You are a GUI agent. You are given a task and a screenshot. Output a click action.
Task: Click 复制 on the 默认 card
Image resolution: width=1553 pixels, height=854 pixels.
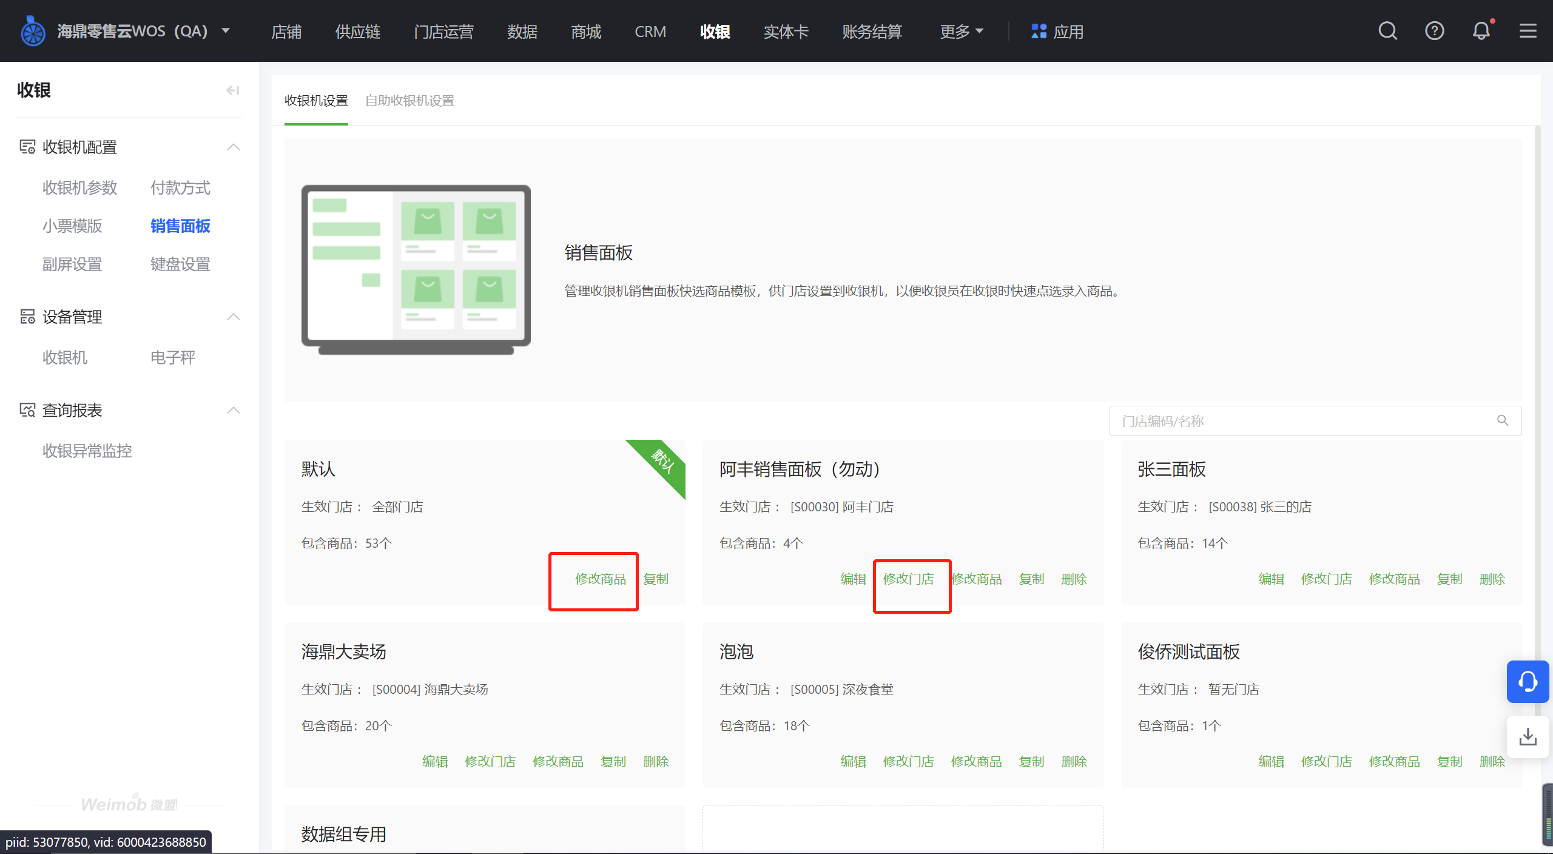[656, 579]
